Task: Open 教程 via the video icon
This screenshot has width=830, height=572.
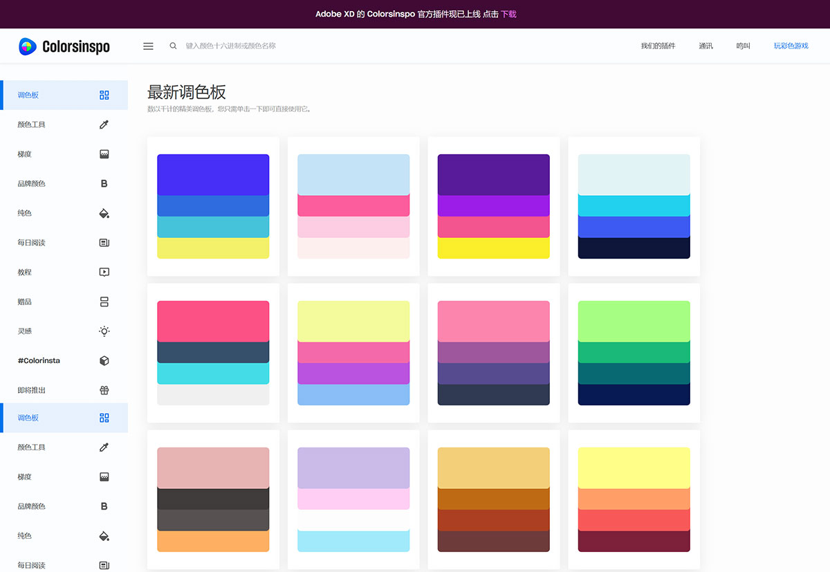Action: pyautogui.click(x=104, y=272)
